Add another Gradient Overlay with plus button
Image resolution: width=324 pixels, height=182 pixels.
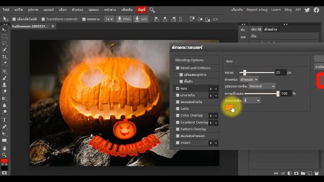(216, 123)
